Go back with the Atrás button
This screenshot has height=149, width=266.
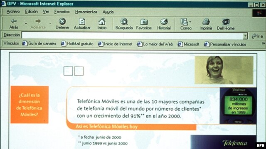click(x=14, y=24)
